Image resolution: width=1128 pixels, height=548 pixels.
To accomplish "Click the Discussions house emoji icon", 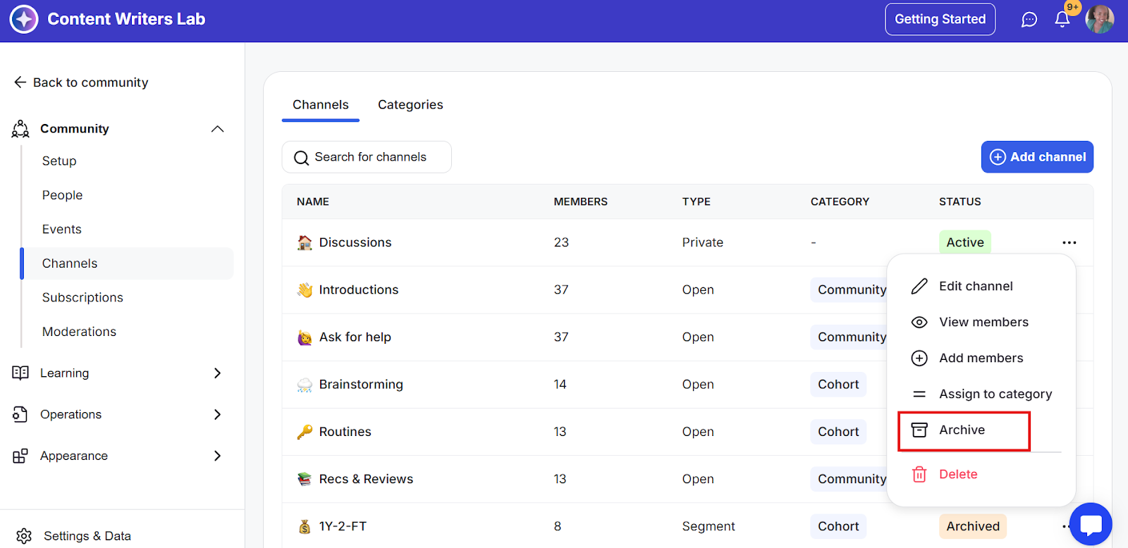I will 305,242.
